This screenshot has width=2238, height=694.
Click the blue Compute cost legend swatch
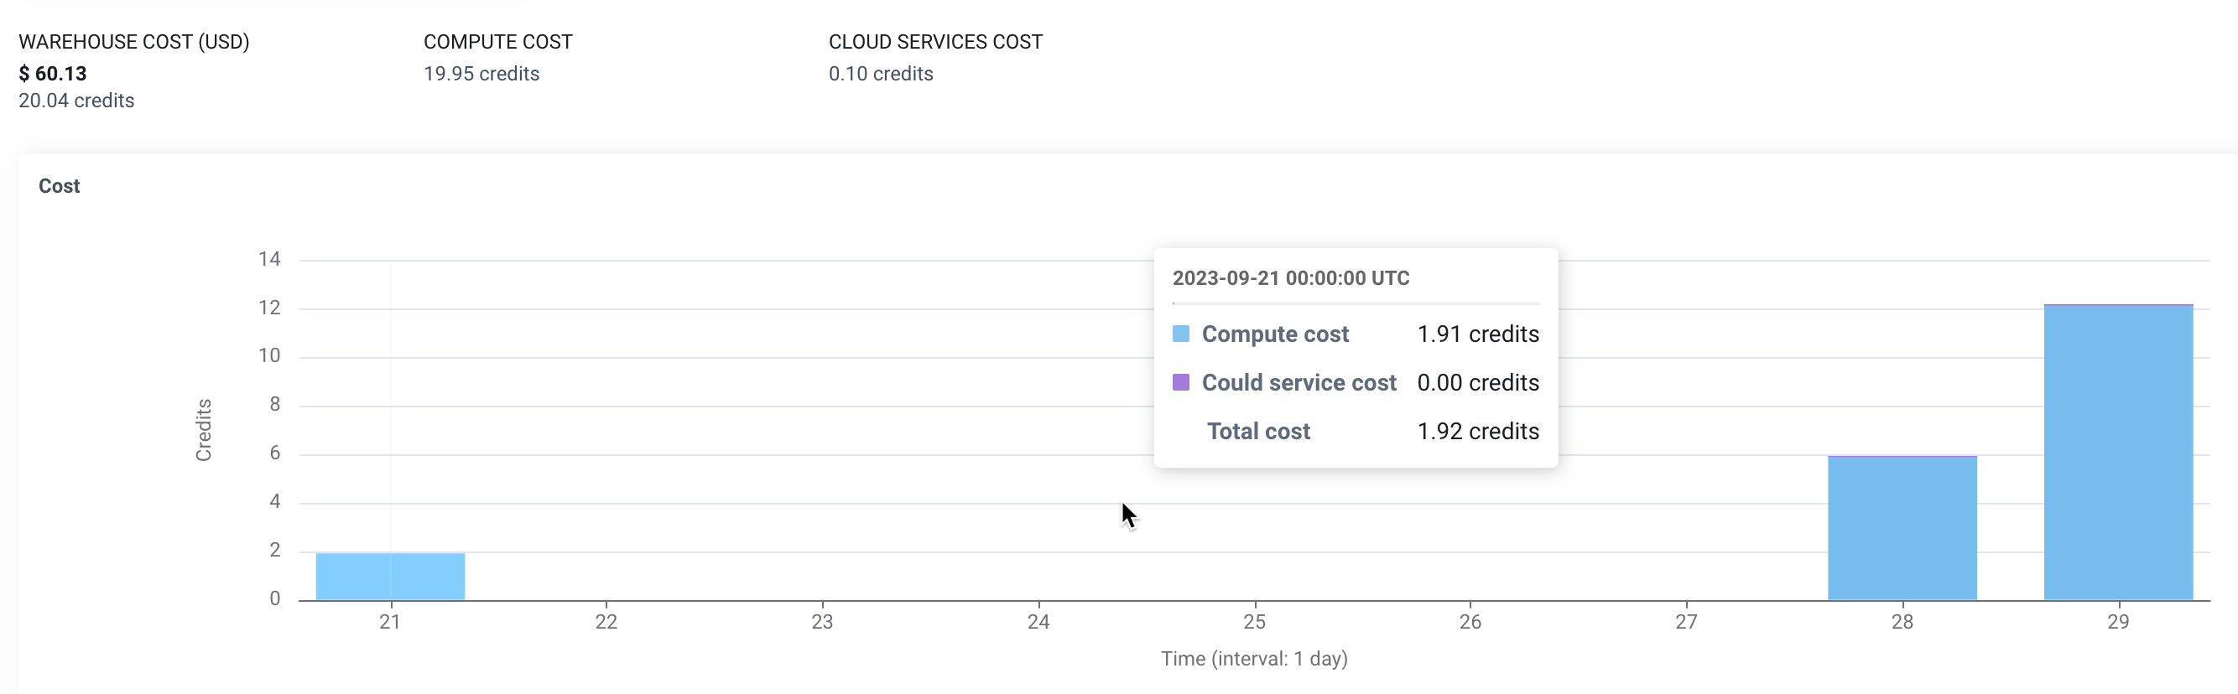1179,334
